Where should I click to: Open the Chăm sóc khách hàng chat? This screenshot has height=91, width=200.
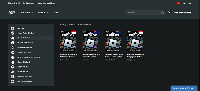[x=184, y=88]
